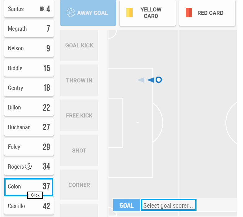This screenshot has height=217, width=243.
Task: Click the THROW IN event button
Action: pyautogui.click(x=79, y=81)
